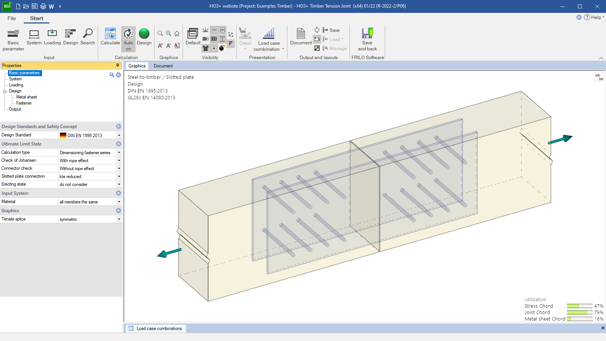Open the System input
Viewport: 606px width, 341px height.
(34, 37)
